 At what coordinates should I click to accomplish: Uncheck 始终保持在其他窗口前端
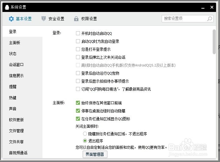pyautogui.click(x=78, y=103)
